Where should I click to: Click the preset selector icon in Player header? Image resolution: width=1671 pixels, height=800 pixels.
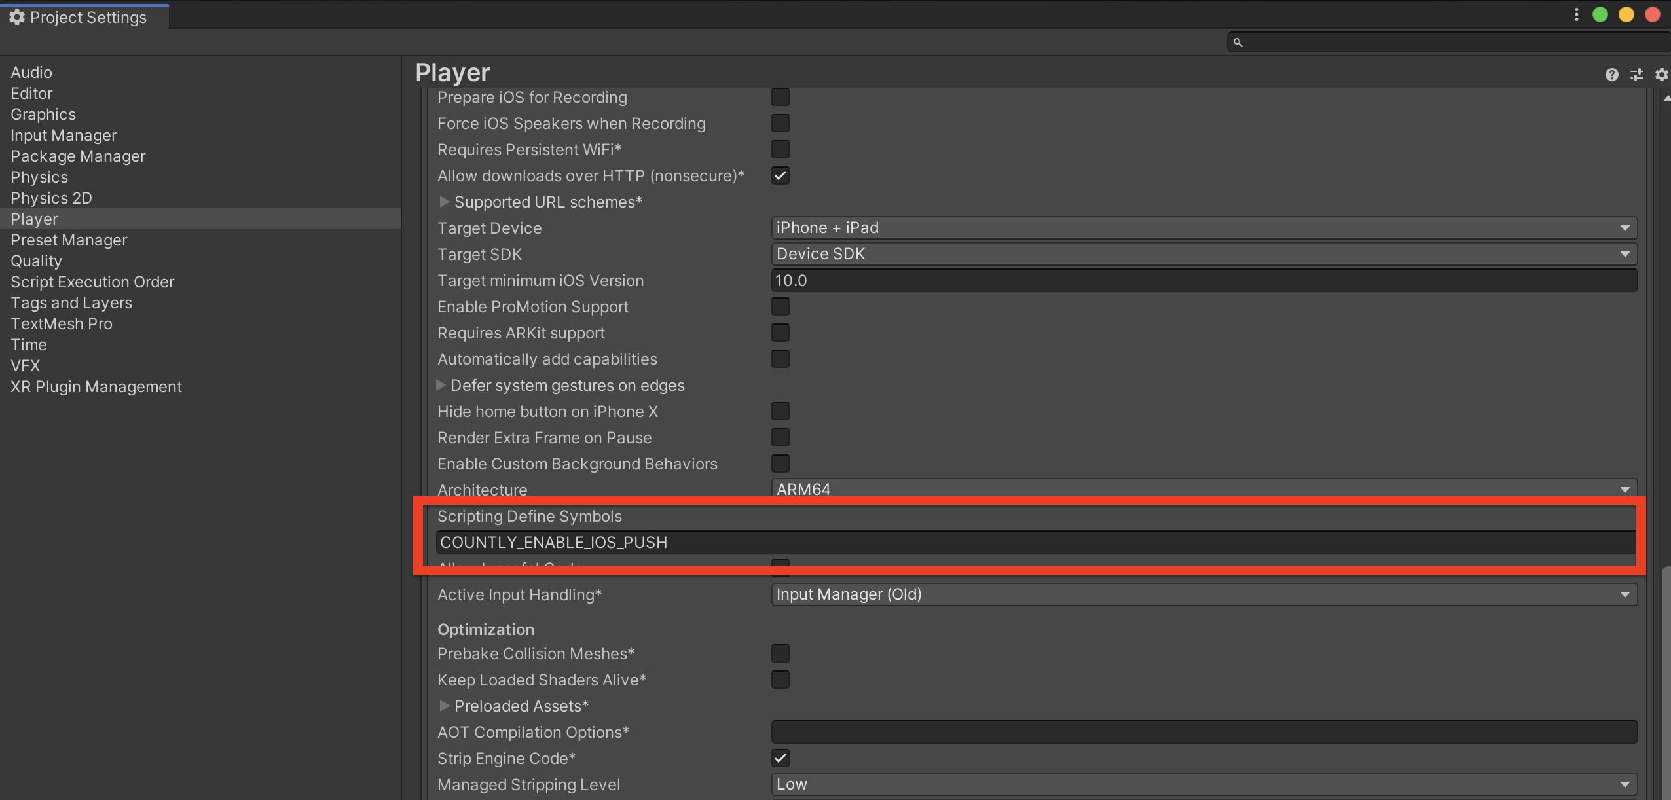coord(1636,75)
